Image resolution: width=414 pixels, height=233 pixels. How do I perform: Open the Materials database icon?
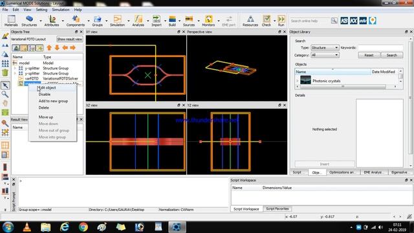click(11, 21)
